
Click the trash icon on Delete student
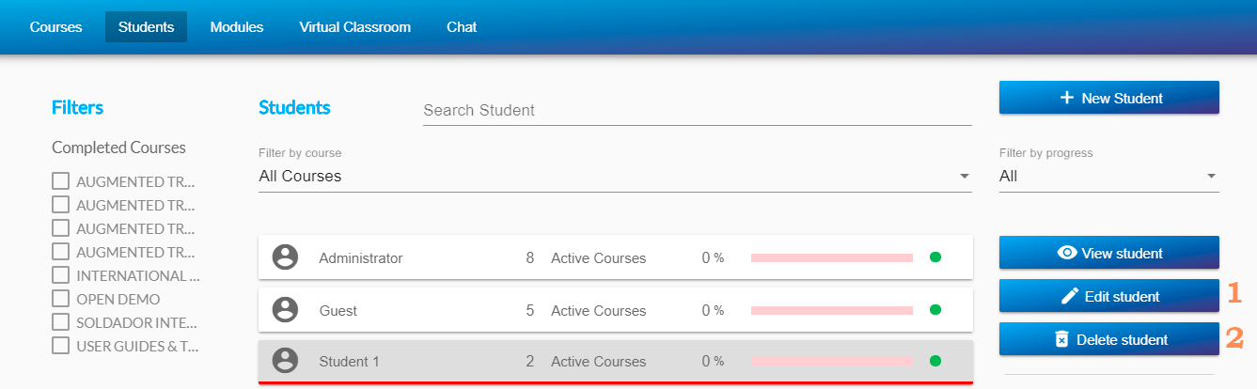coord(1061,339)
